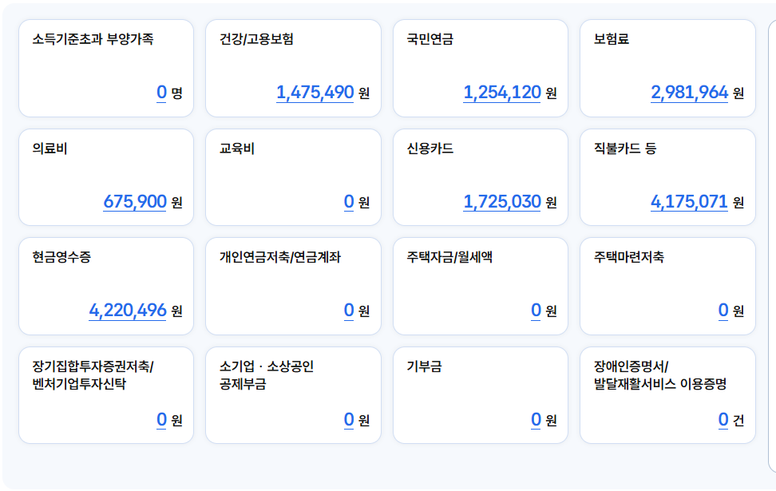Click the 의료비 card heading
776x491 pixels.
click(50, 148)
